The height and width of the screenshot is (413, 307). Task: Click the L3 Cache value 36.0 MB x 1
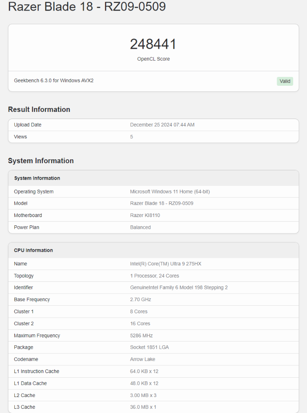(x=143, y=407)
